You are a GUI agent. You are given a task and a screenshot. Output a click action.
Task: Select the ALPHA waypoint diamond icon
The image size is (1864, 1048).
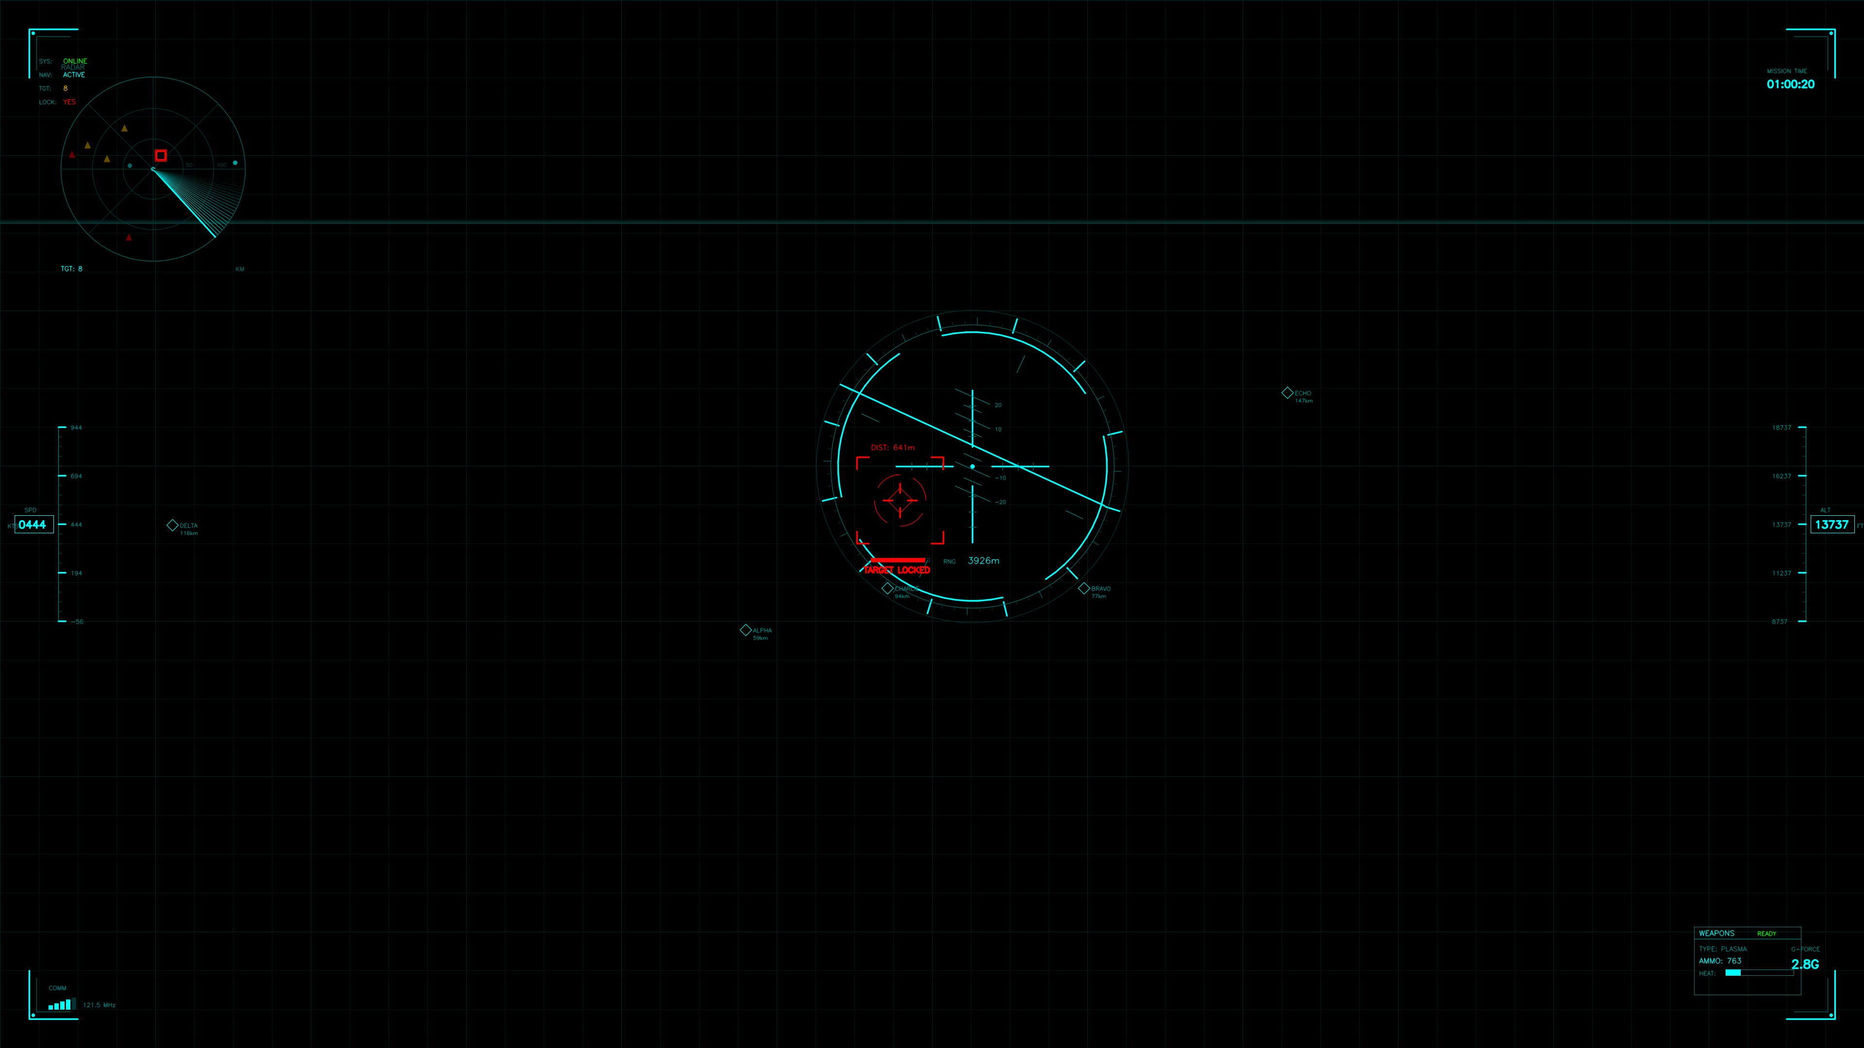746,630
